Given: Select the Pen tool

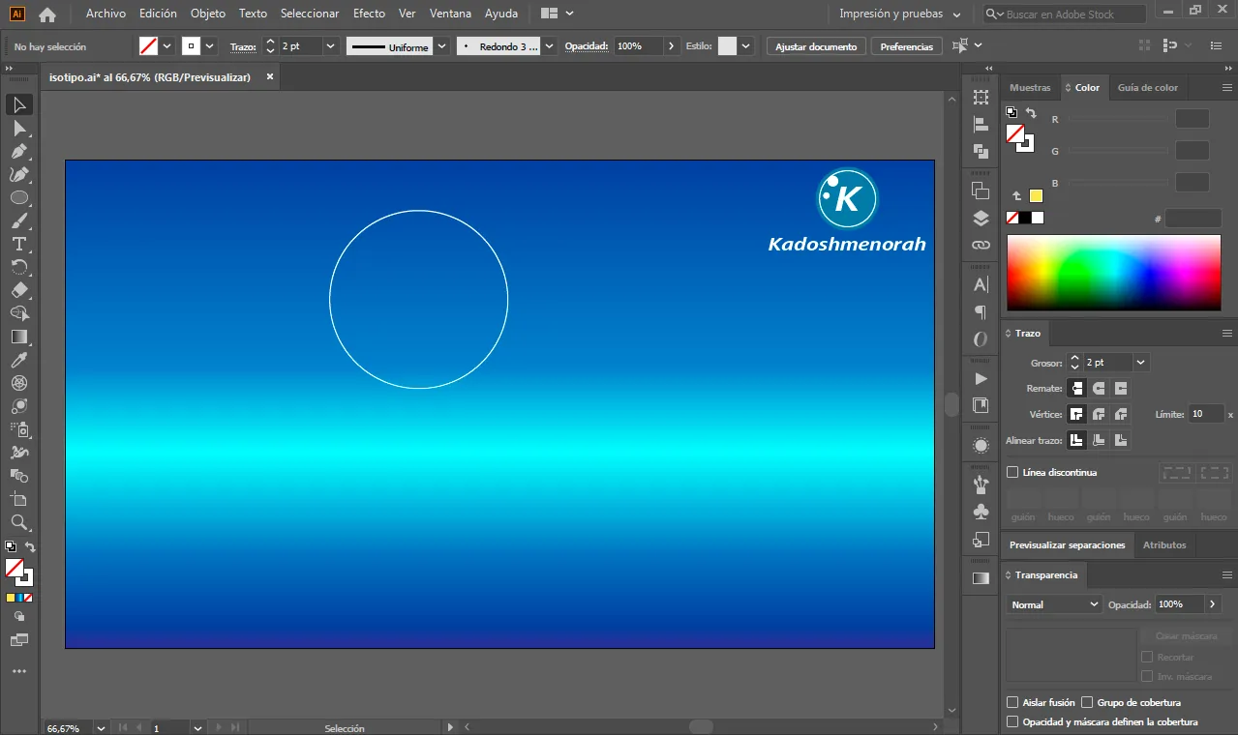Looking at the screenshot, I should (x=18, y=152).
